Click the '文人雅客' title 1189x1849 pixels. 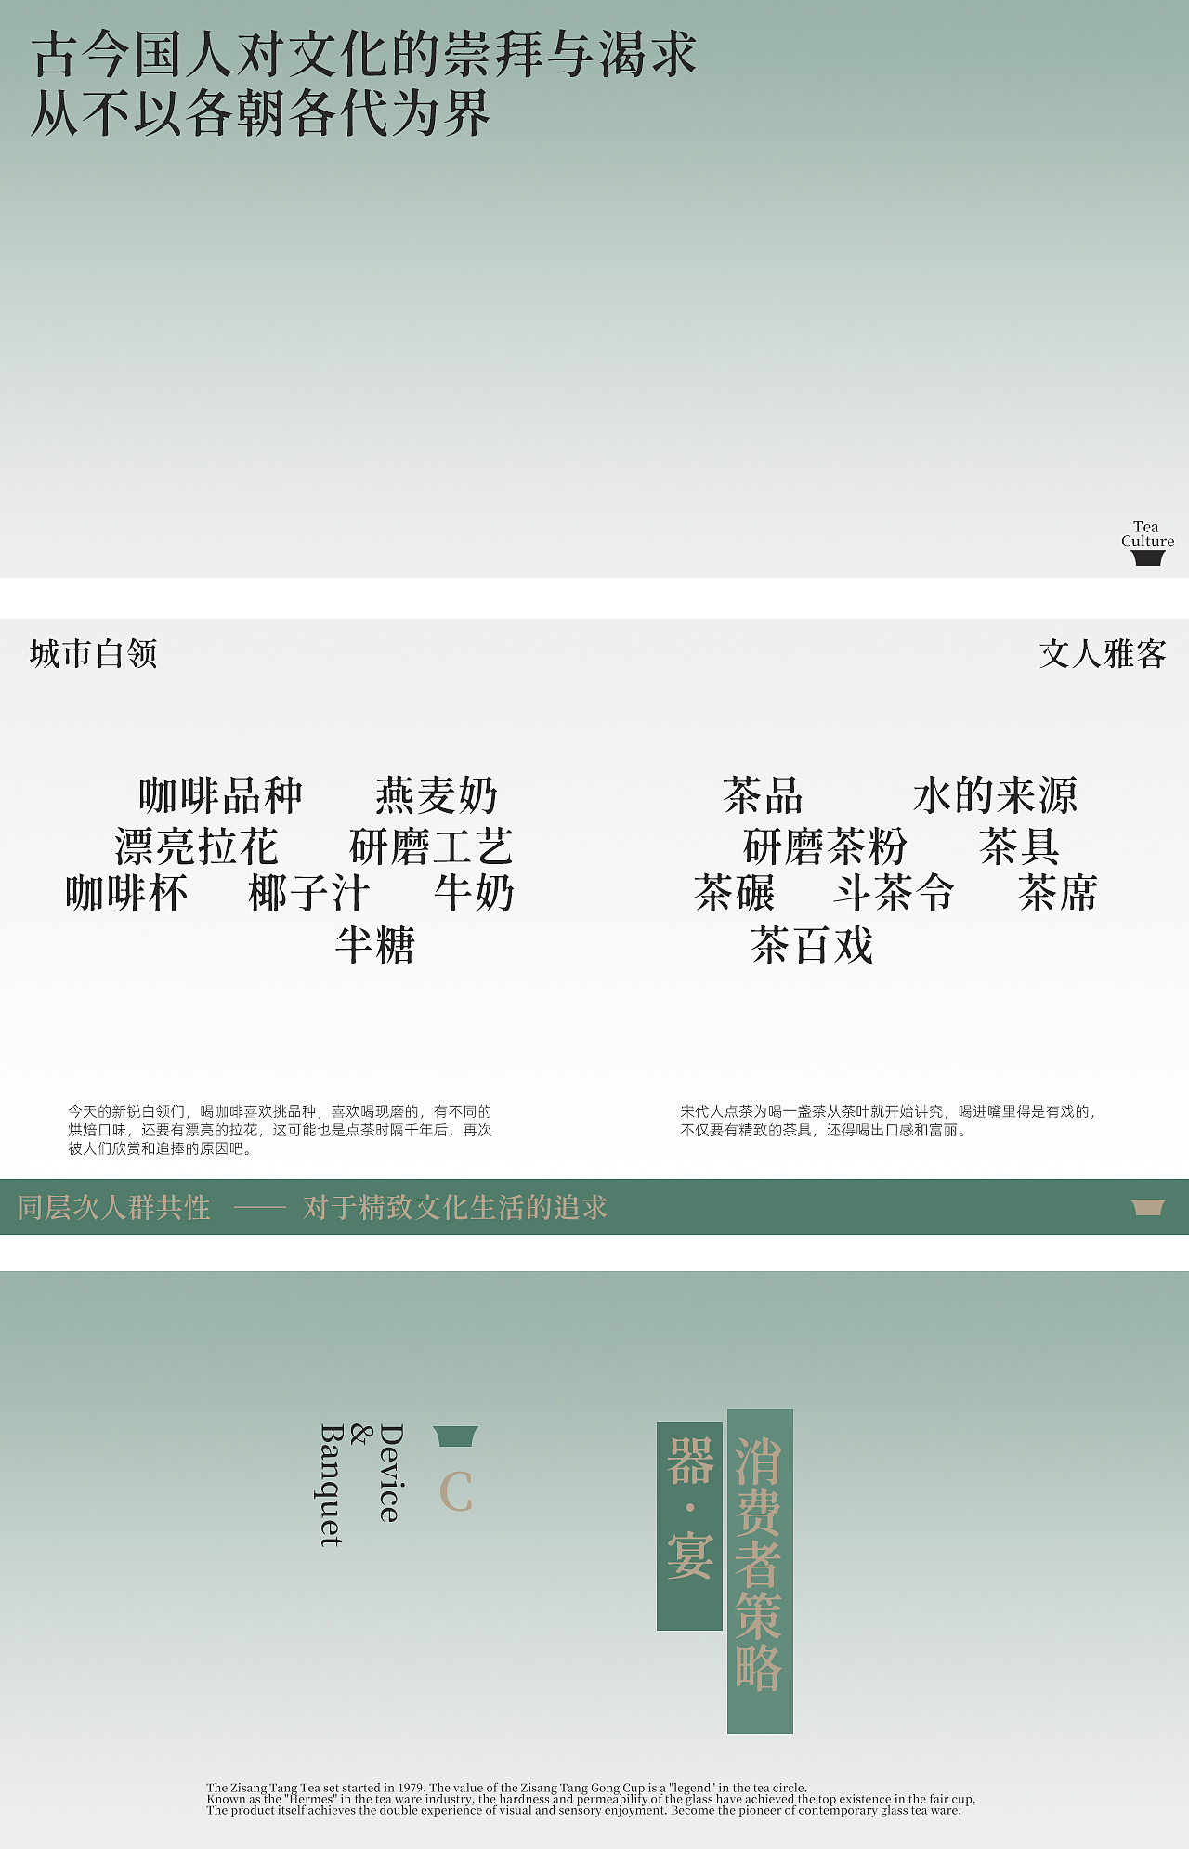click(x=1103, y=654)
